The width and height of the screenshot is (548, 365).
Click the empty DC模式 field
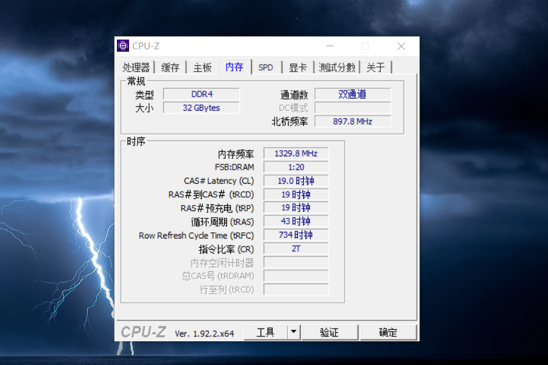click(353, 108)
